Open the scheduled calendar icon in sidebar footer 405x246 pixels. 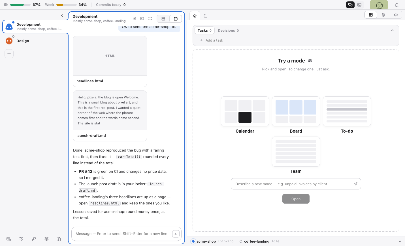coord(8,239)
